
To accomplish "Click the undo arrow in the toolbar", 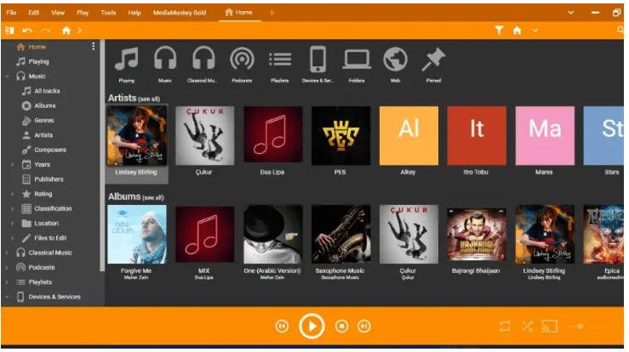I will [27, 31].
